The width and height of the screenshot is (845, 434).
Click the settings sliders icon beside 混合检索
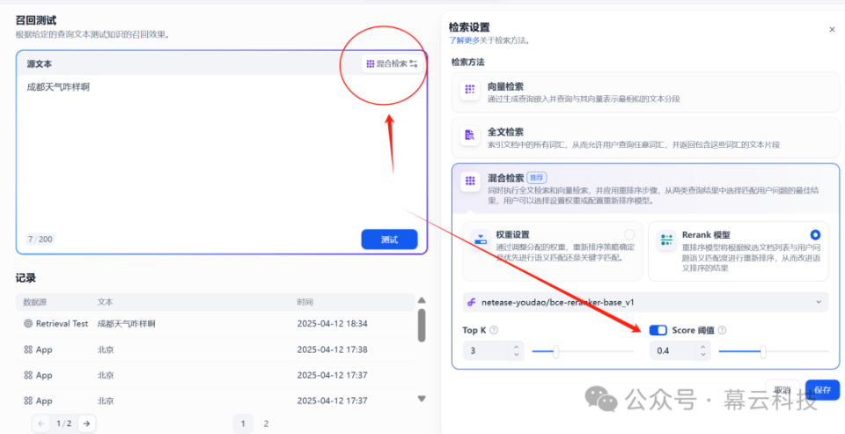(x=414, y=63)
